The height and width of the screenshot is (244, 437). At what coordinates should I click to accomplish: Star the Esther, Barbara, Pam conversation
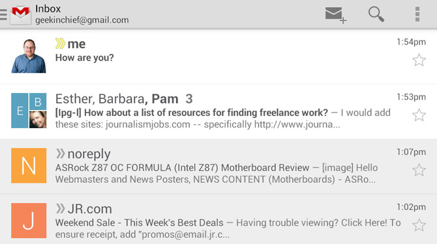[419, 115]
